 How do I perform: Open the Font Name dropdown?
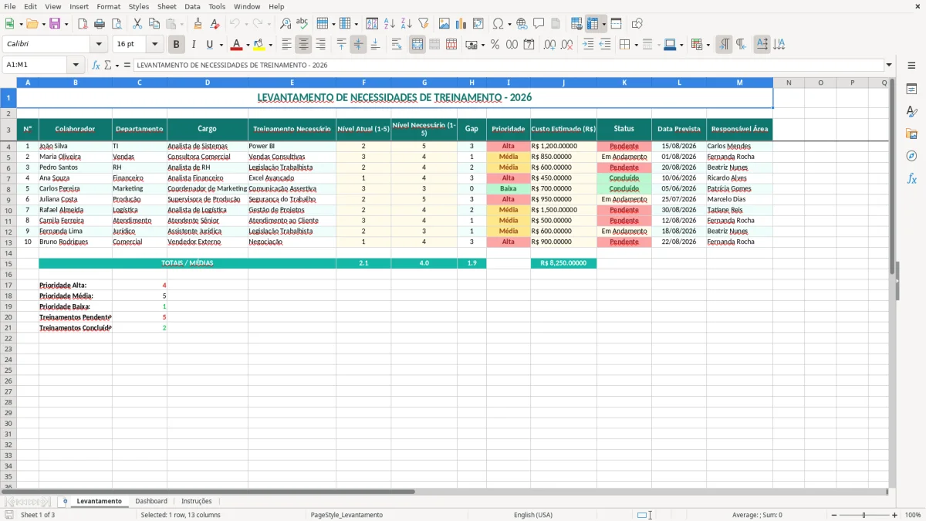99,45
